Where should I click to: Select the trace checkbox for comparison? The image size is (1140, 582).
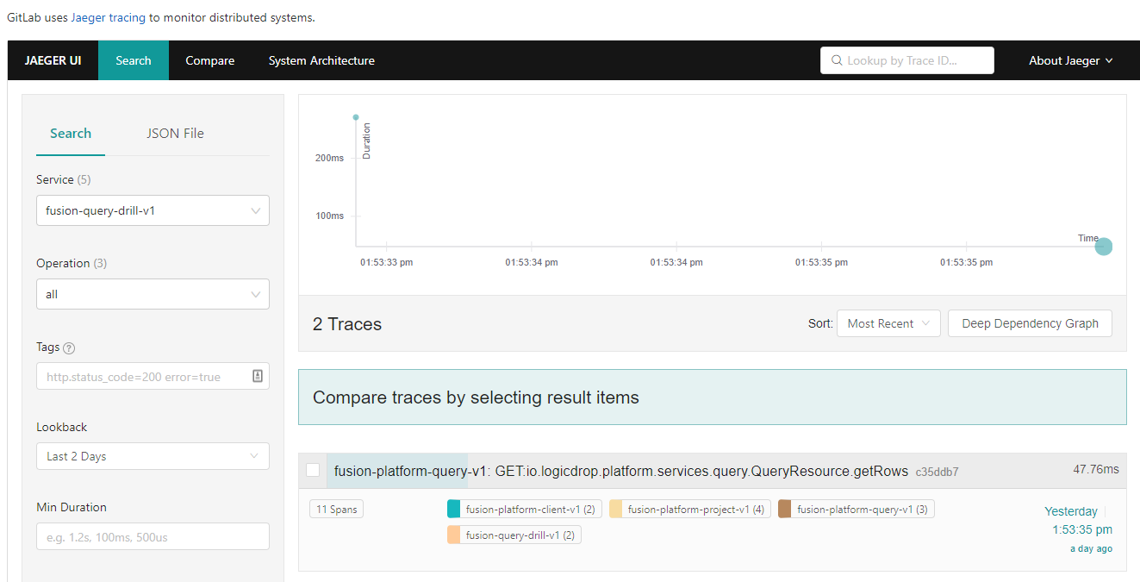pos(313,470)
